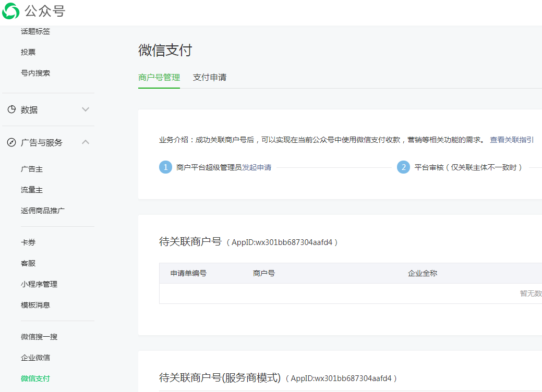
Task: Open 投票 in sidebar
Action: pyautogui.click(x=28, y=52)
